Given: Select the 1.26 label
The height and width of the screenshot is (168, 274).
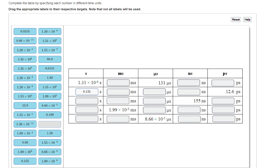Looking at the screenshot, I should (50, 133).
